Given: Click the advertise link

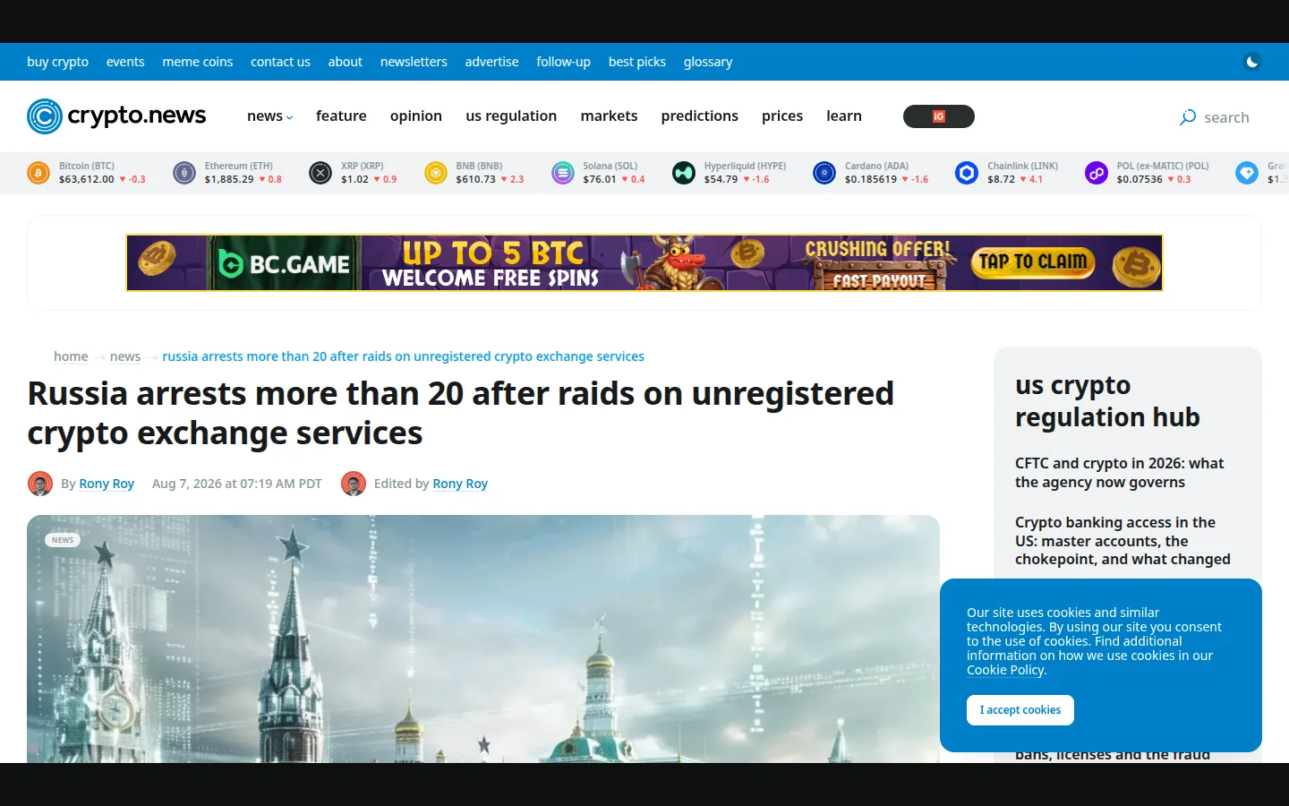Looking at the screenshot, I should click(x=491, y=62).
